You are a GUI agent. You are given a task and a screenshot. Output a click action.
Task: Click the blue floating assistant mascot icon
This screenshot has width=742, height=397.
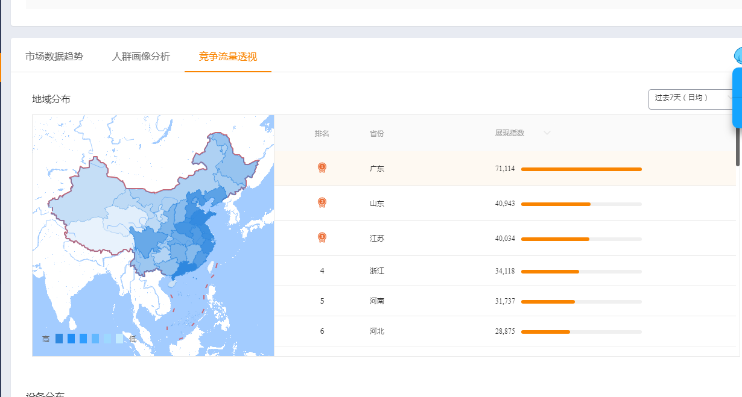click(737, 56)
